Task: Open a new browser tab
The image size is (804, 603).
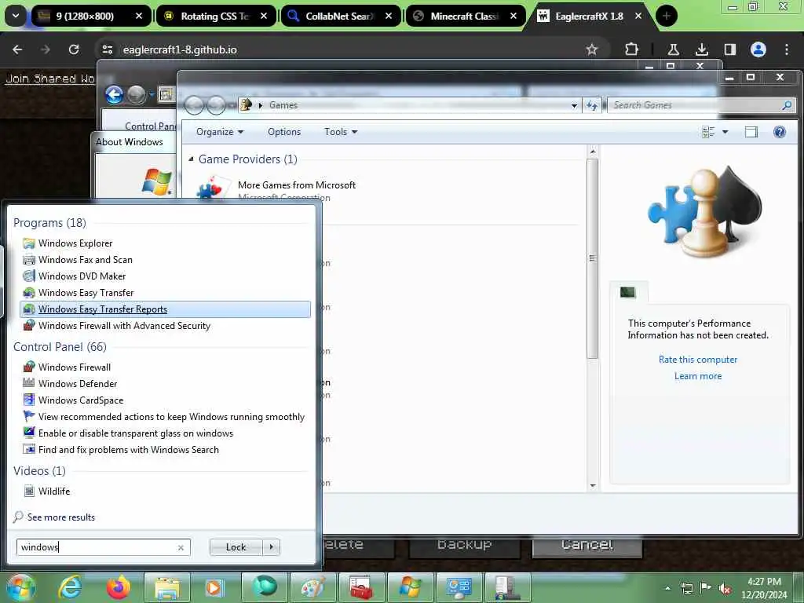Action: click(667, 16)
